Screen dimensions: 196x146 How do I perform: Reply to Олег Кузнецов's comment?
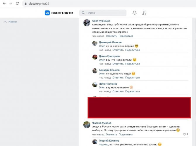point(111,36)
